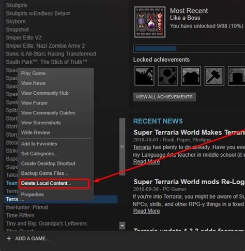The width and height of the screenshot is (245, 251).
Task: Open the Super Terraria World Makes news headline
Action: click(189, 132)
